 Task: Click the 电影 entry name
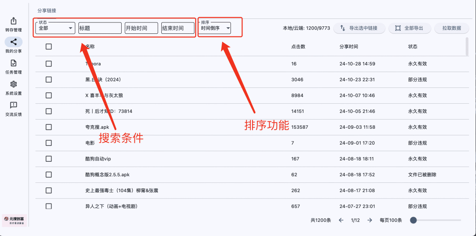coord(90,143)
